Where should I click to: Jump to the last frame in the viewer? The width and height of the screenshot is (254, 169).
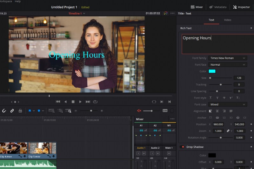(88, 102)
